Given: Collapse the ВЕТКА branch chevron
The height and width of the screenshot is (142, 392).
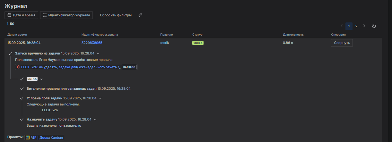Looking at the screenshot, I should 41,79.
